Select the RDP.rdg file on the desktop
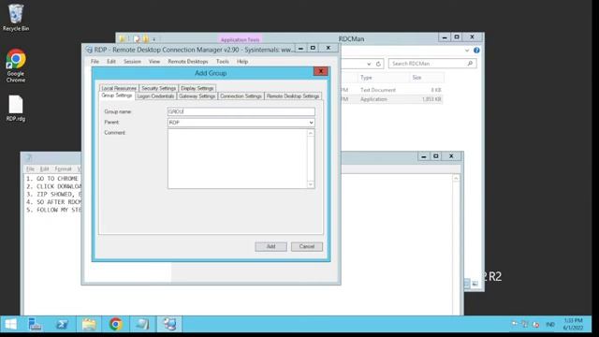This screenshot has height=337, width=599. tap(16, 109)
